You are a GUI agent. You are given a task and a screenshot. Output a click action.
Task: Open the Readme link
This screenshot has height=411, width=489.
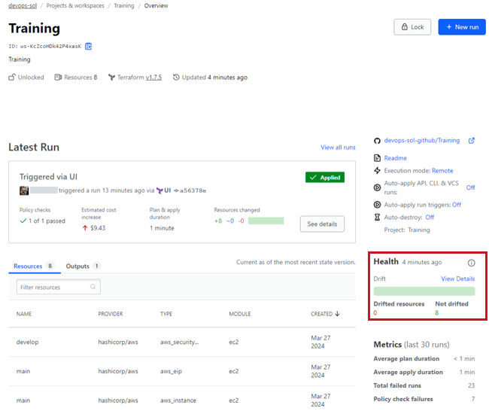[x=395, y=158]
